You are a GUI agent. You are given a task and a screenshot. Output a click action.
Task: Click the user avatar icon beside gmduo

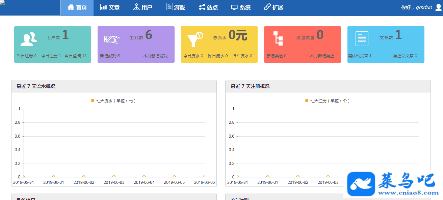438,7
